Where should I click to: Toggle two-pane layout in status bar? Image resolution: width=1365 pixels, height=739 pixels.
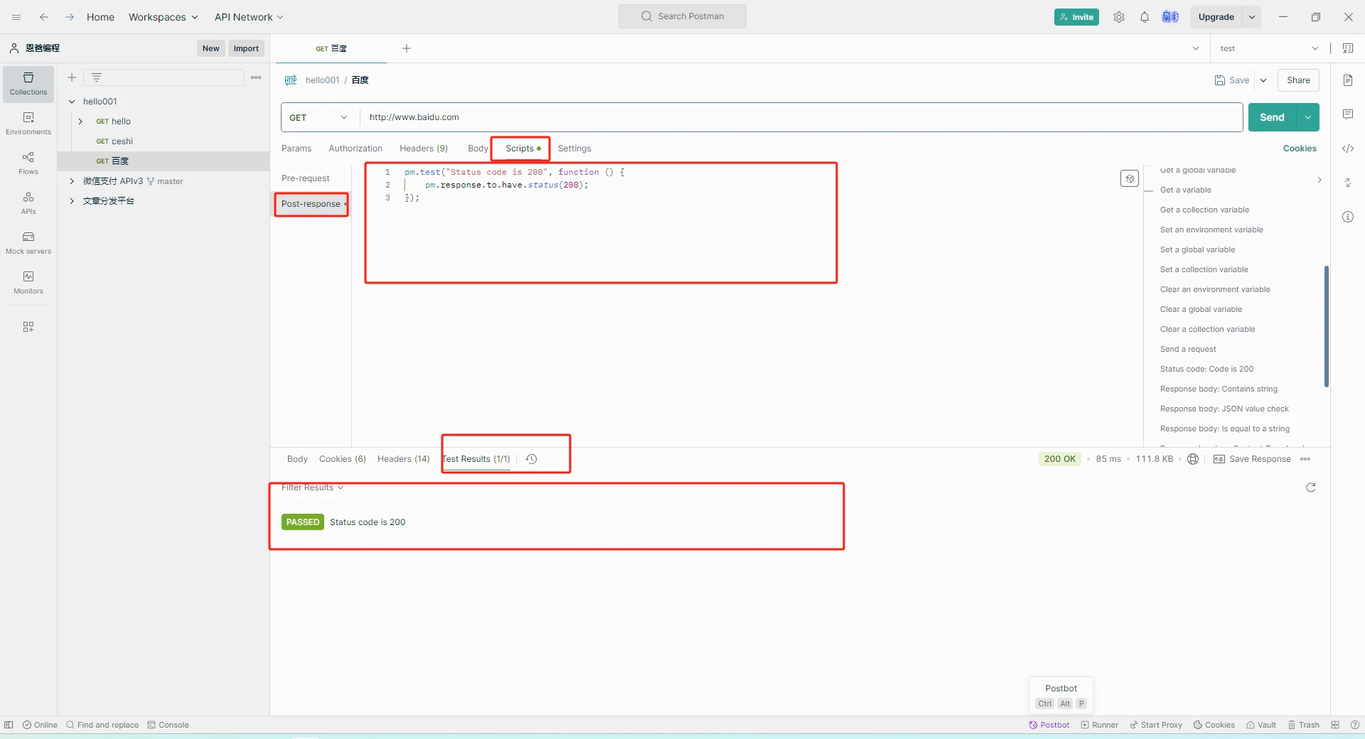pos(1335,725)
